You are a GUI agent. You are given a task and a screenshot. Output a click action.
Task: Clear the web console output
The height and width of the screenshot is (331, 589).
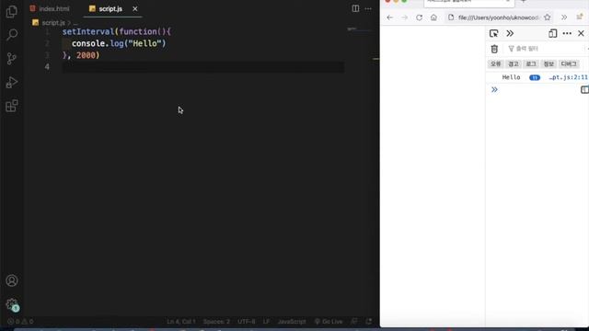pyautogui.click(x=494, y=49)
